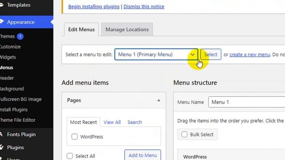The height and width of the screenshot is (160, 285).
Task: Open Background submenu item
Action: coord(12,89)
